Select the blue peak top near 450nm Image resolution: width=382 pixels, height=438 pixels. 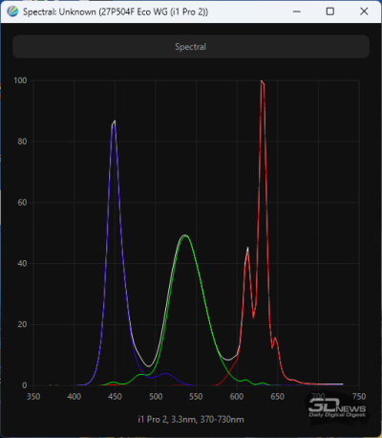click(x=114, y=121)
